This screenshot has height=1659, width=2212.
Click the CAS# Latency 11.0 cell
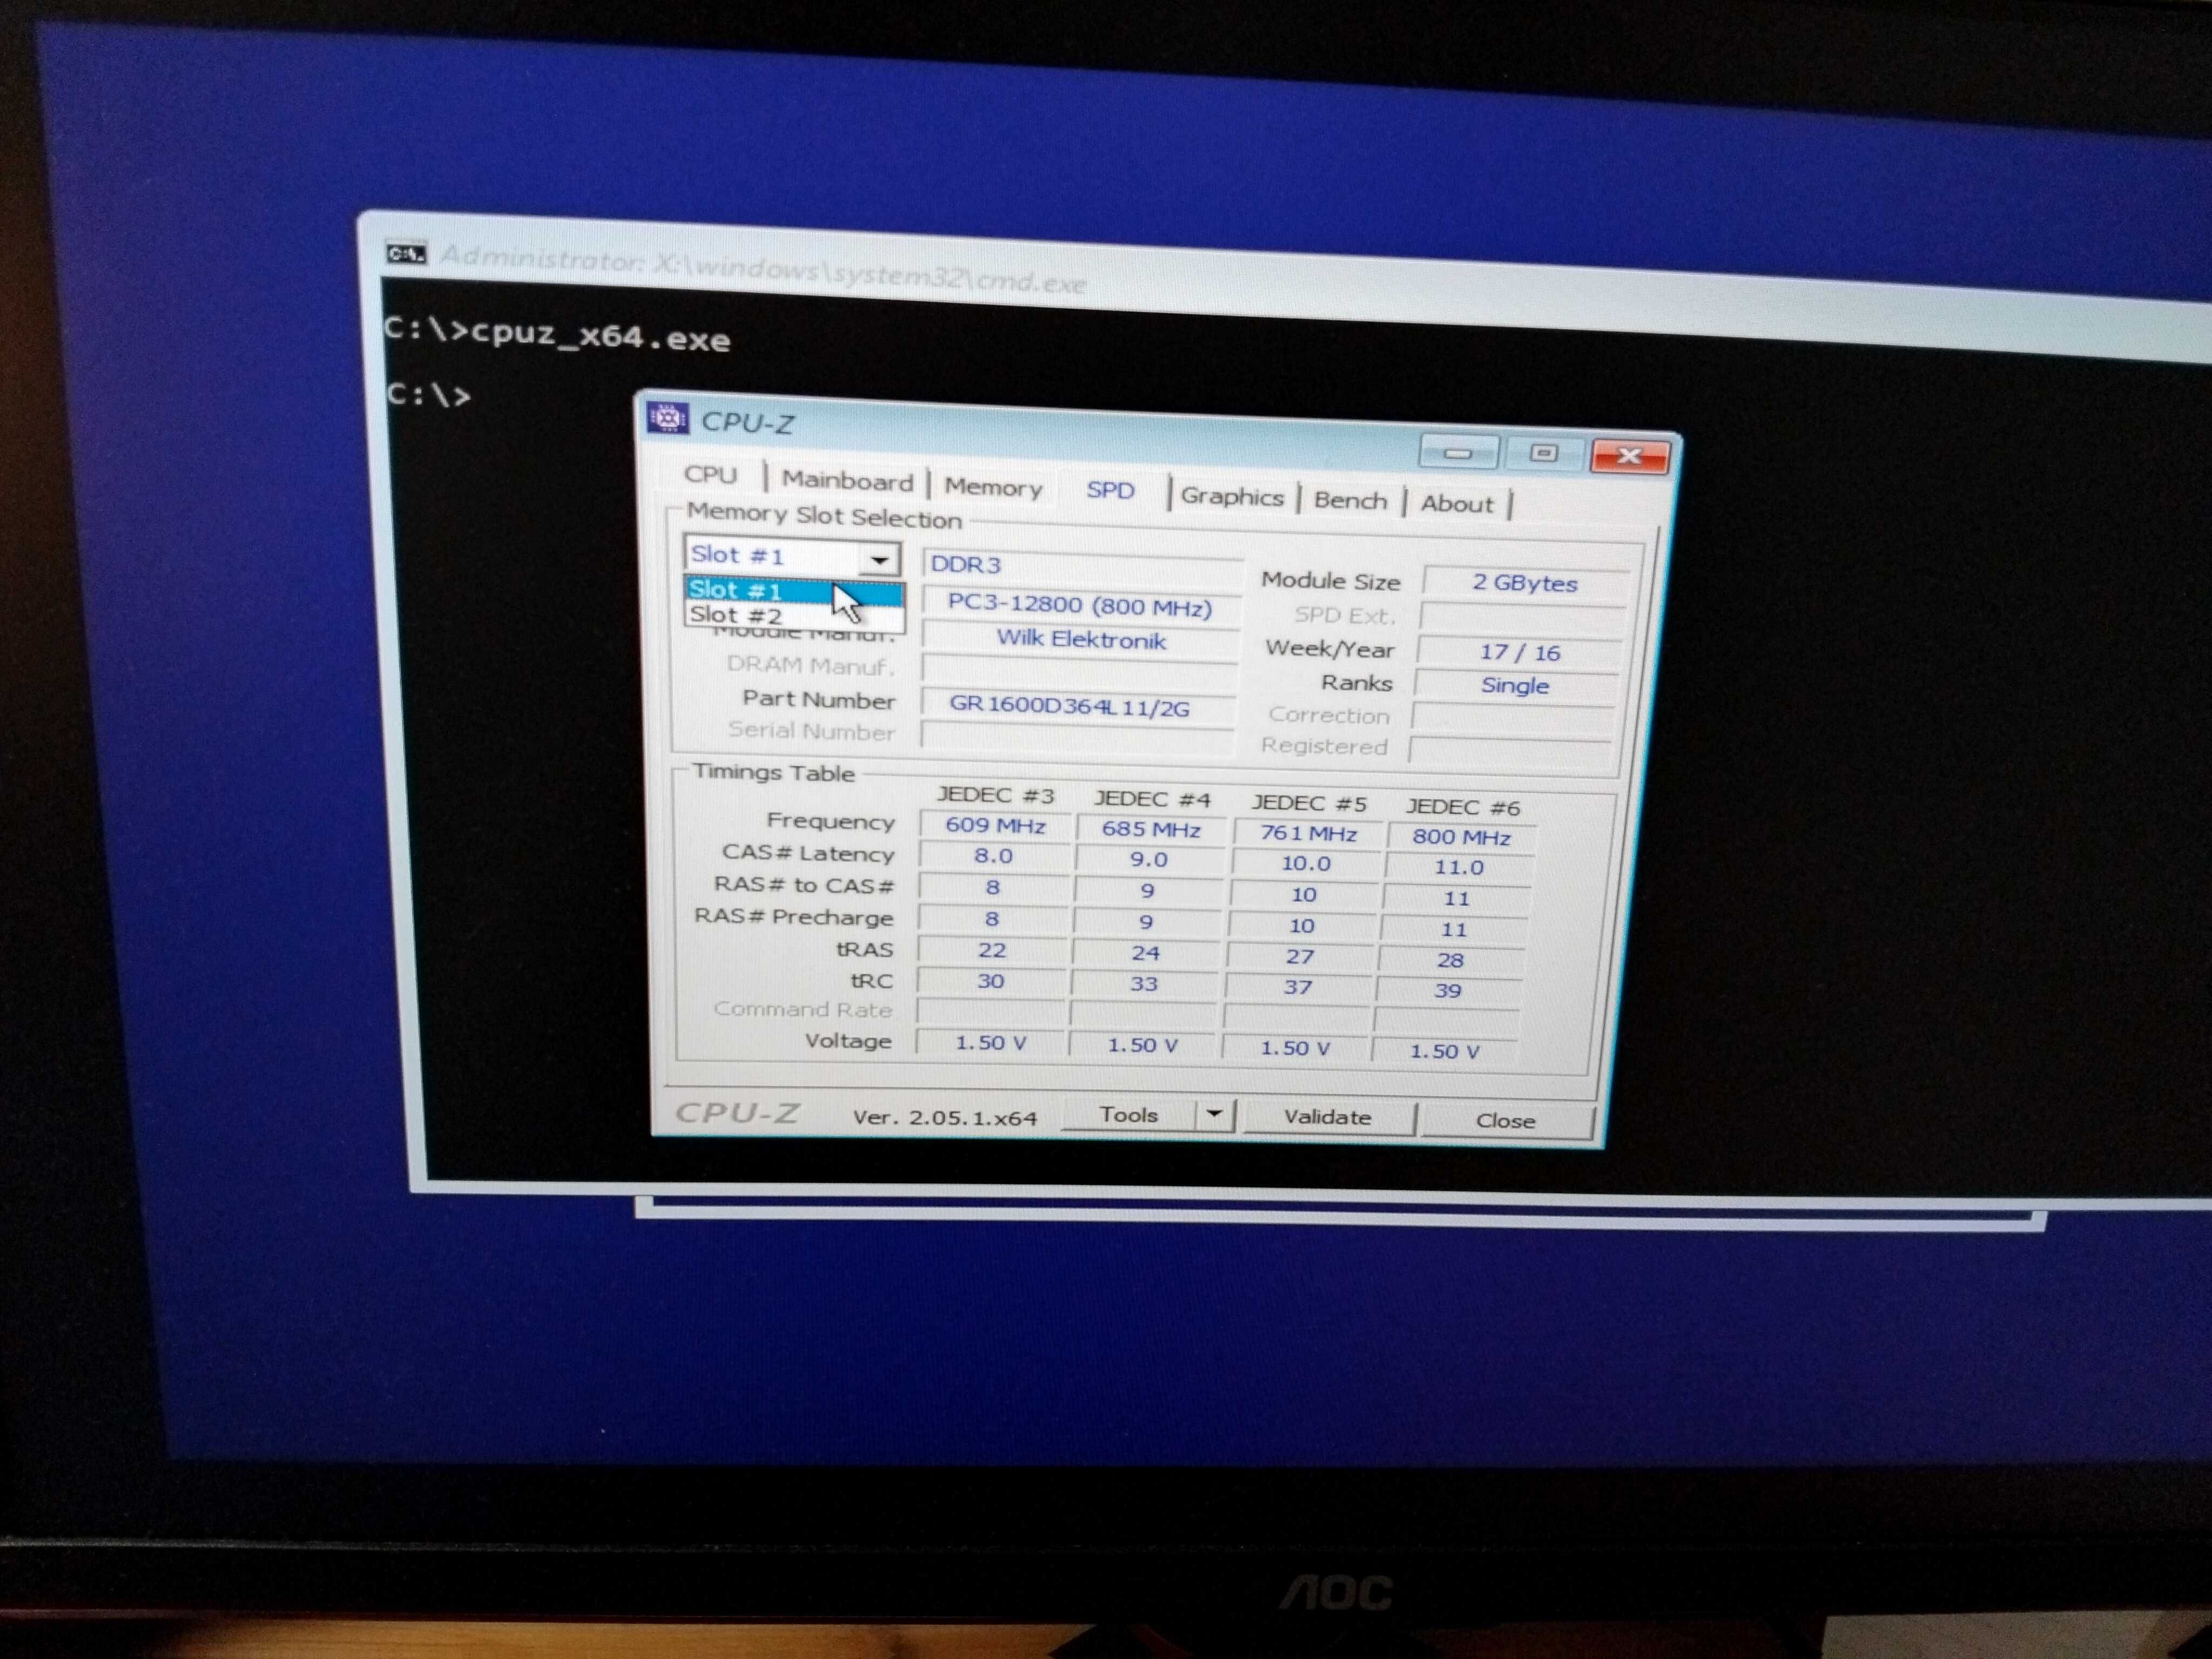[x=1458, y=868]
